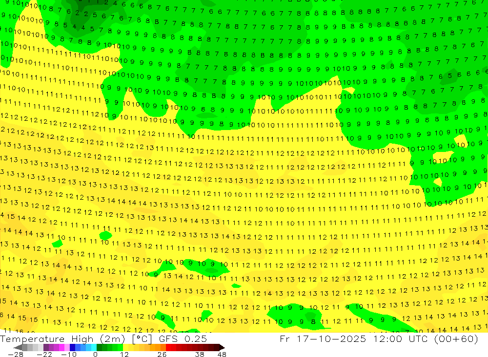This screenshot has height=357, width=488.
Task: Click the '12' legend label under the color bar
Action: (124, 354)
